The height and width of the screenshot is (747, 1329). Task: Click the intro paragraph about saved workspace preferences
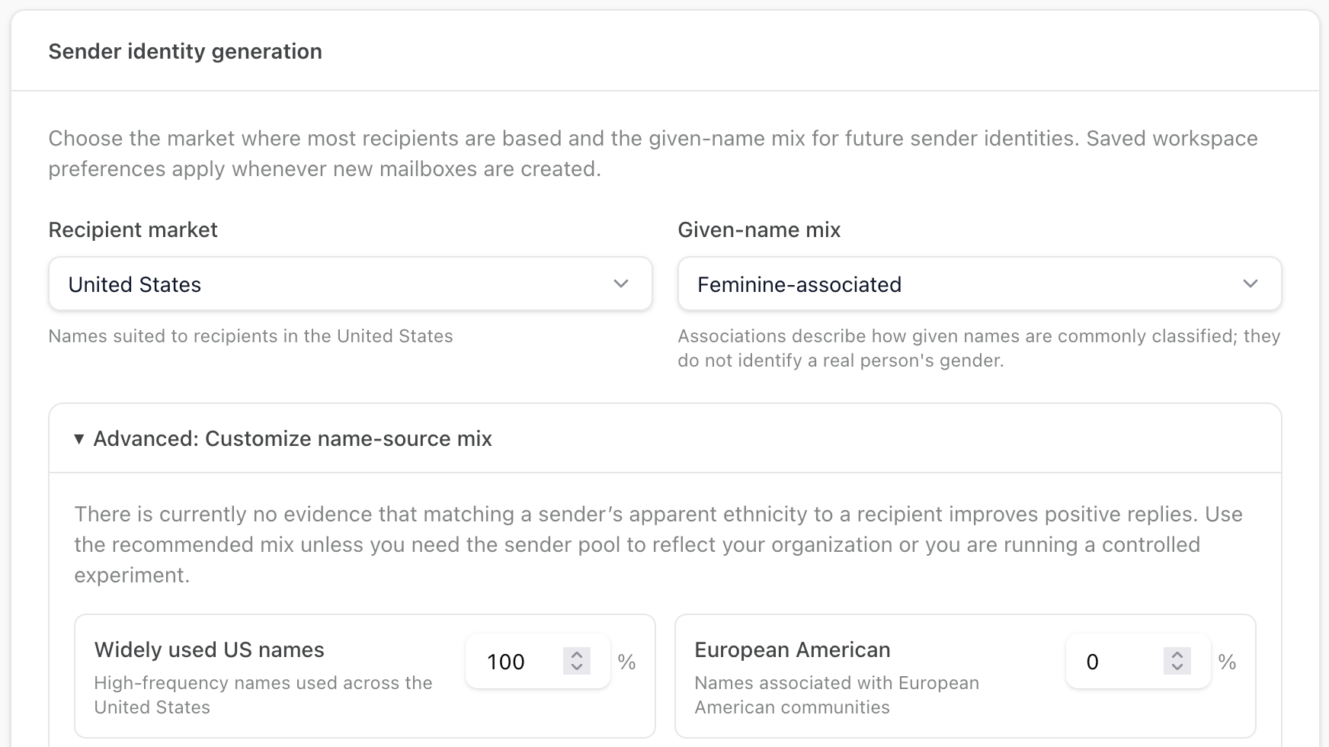tap(653, 153)
